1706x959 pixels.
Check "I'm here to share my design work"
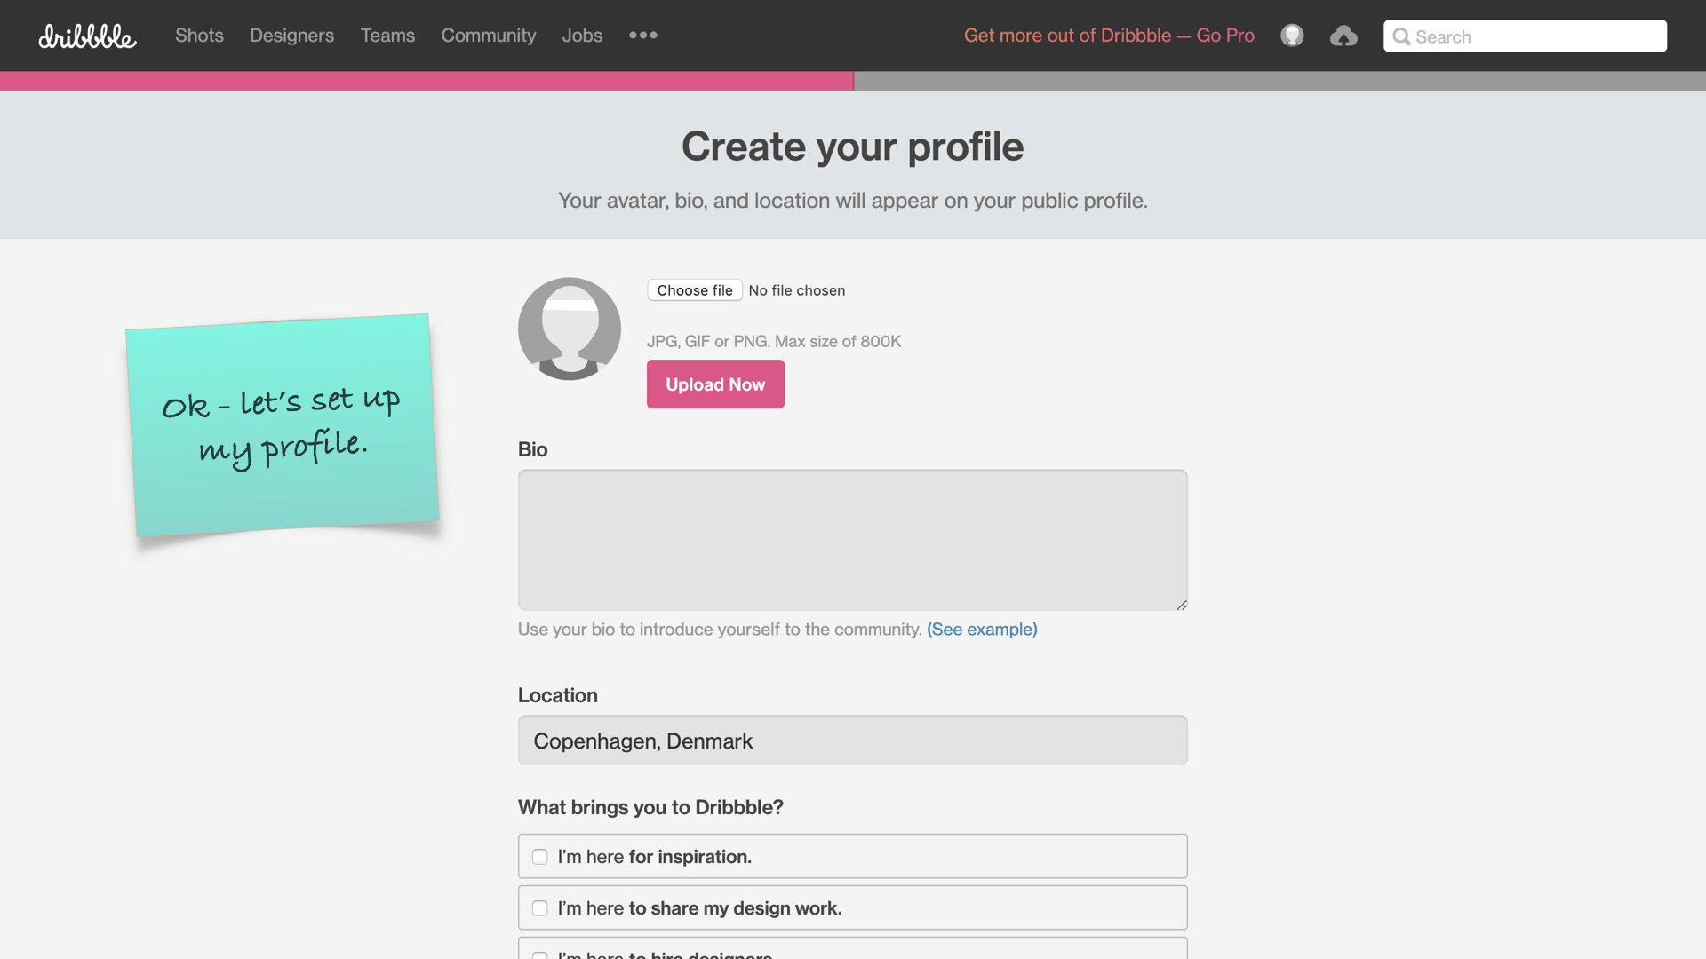540,908
